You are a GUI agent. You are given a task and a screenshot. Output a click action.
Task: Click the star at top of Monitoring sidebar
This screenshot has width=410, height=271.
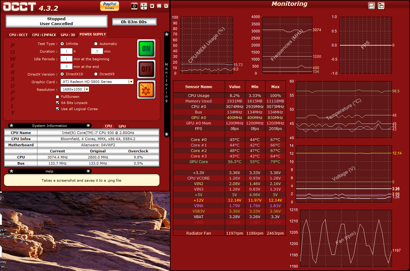[x=167, y=34]
